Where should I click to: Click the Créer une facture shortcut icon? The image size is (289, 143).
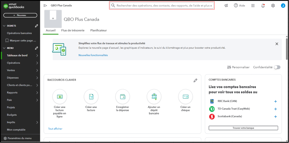91,96
